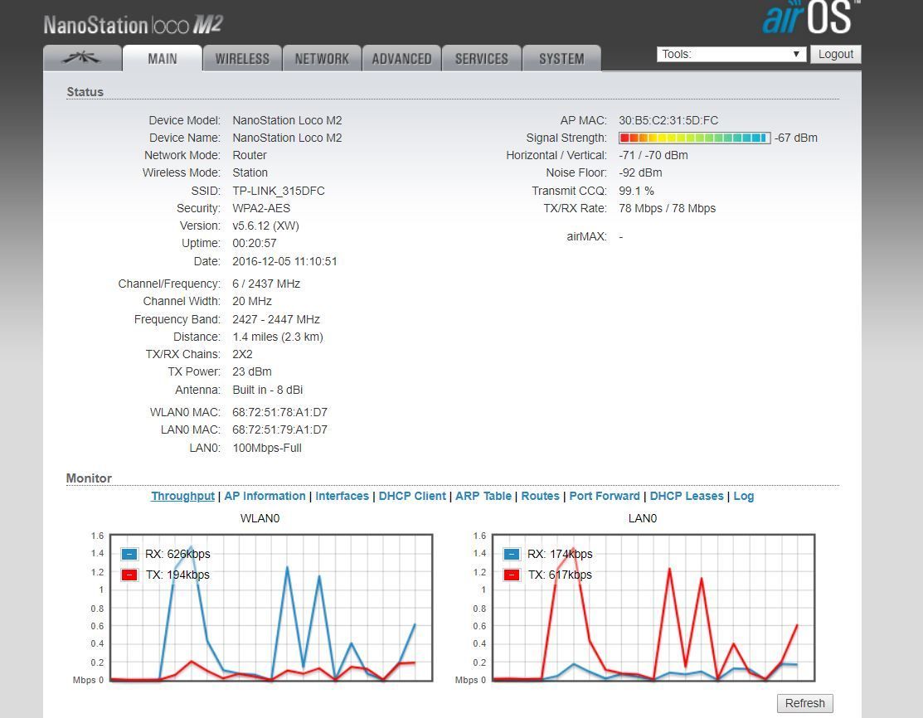This screenshot has height=718, width=923.
Task: Select the SSID value TP-LINK_315DFC
Action: point(279,191)
